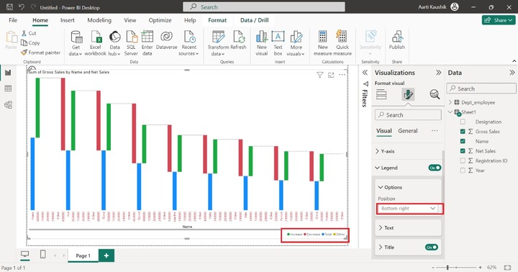Collapse the Sheet1 table
The image size is (518, 272).
(x=450, y=112)
